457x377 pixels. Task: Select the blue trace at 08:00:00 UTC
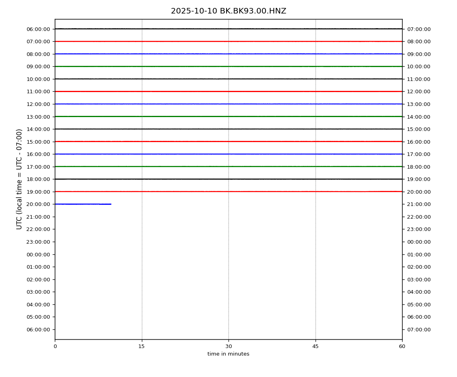click(x=228, y=54)
